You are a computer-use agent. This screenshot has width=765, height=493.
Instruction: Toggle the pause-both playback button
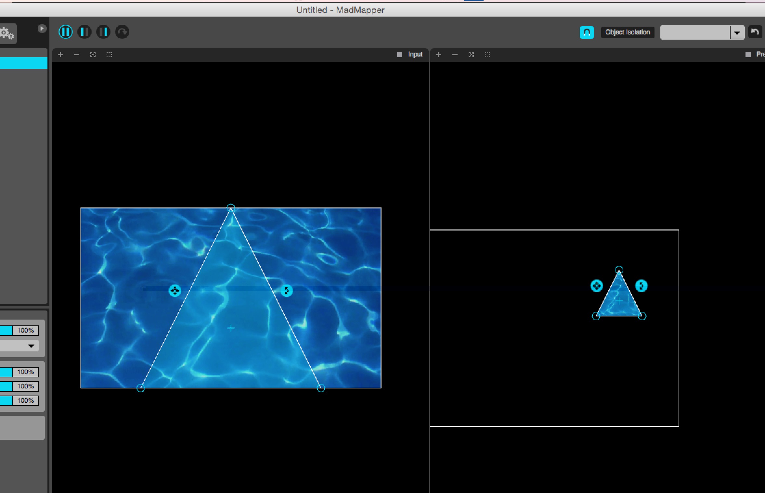[65, 32]
